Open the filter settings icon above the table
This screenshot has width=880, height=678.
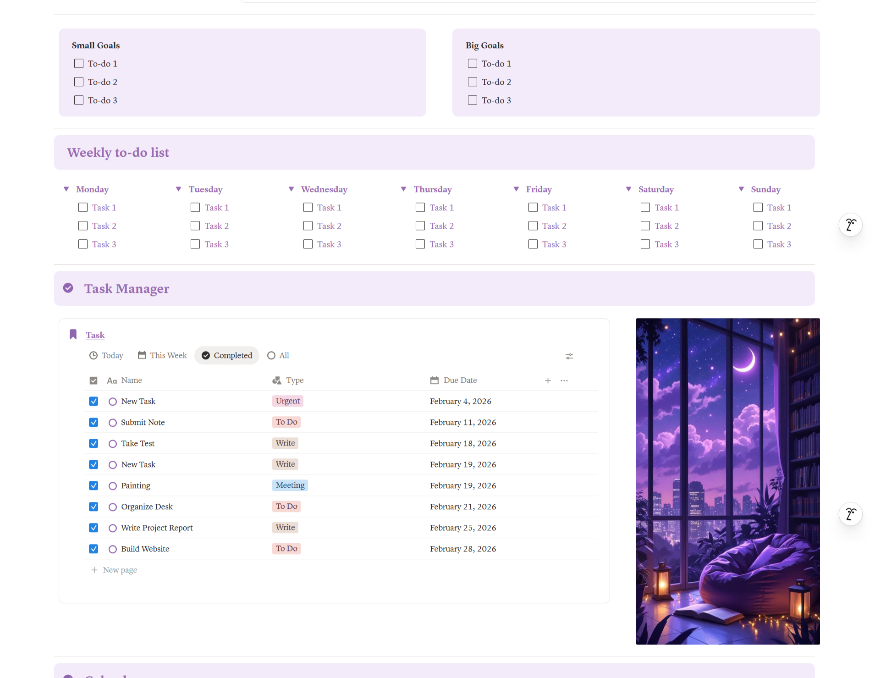pyautogui.click(x=569, y=356)
